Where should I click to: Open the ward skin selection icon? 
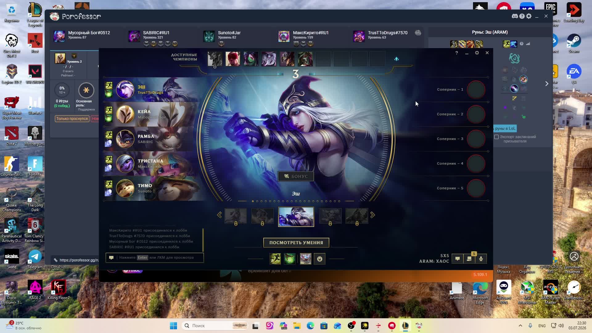(306, 259)
